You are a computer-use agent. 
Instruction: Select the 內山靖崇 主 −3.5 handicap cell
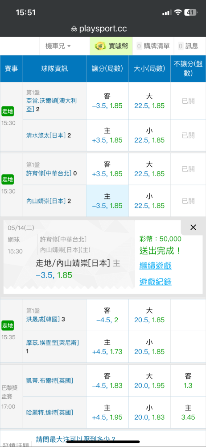click(107, 201)
